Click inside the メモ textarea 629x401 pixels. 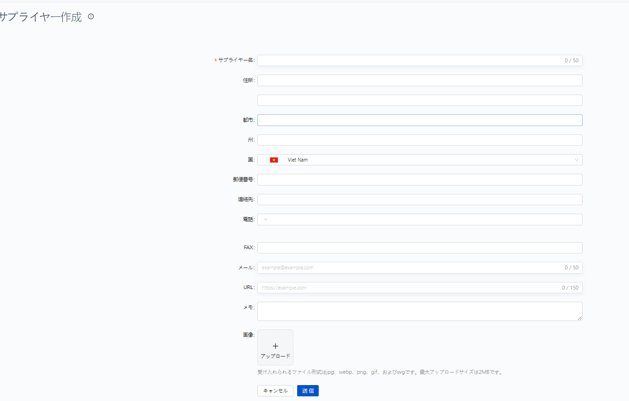[419, 311]
